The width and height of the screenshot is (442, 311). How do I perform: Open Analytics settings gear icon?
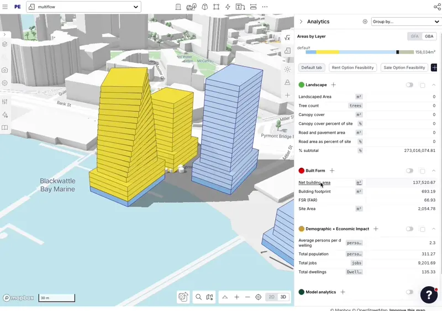tap(365, 22)
